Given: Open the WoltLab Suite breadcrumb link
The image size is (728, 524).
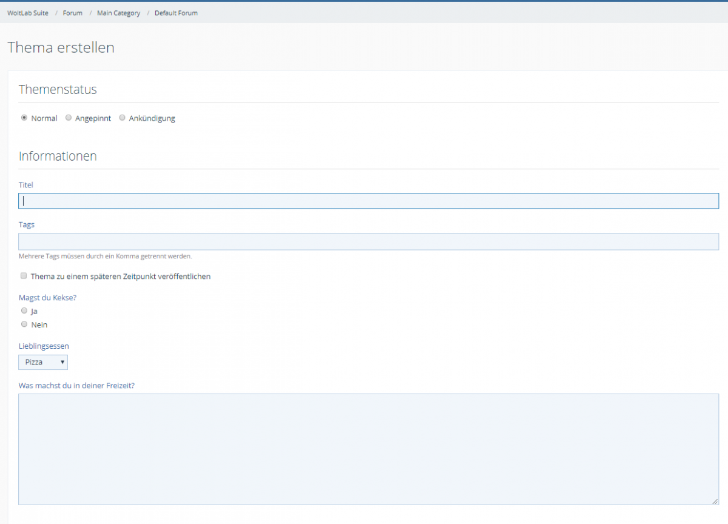Looking at the screenshot, I should [x=28, y=13].
